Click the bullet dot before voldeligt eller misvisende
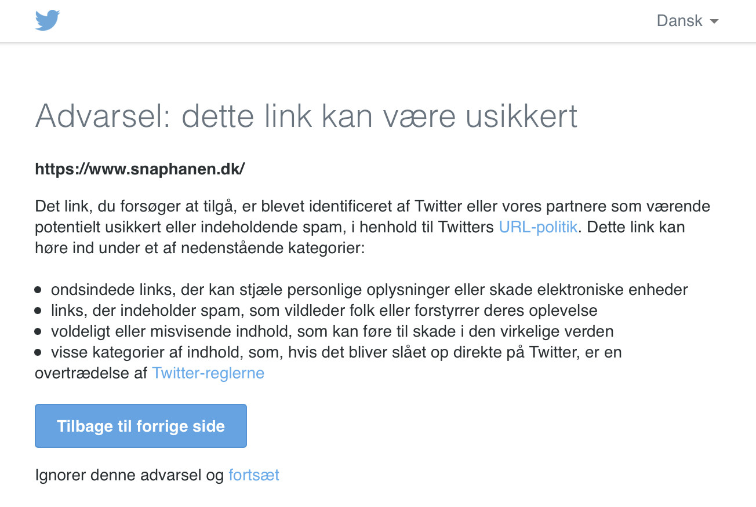 tap(38, 331)
